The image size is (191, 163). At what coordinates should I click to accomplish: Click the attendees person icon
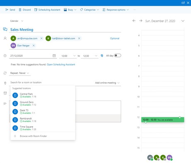click(5, 38)
